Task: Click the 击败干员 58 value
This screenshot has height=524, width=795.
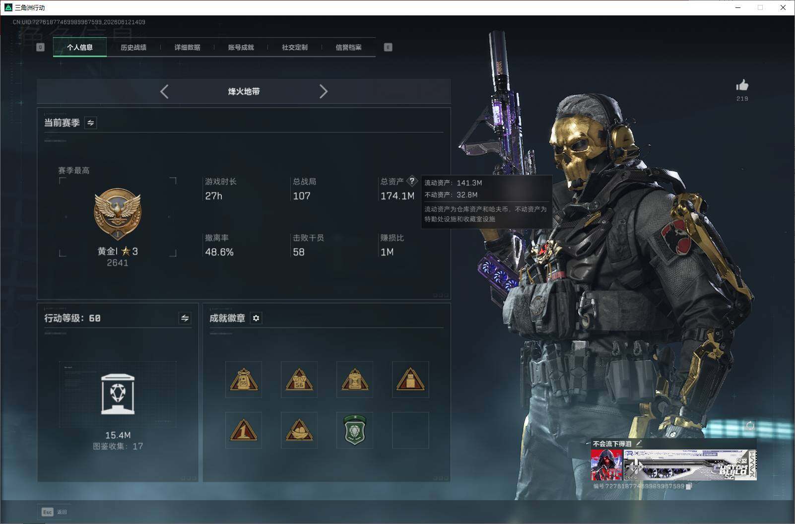Action: (299, 252)
